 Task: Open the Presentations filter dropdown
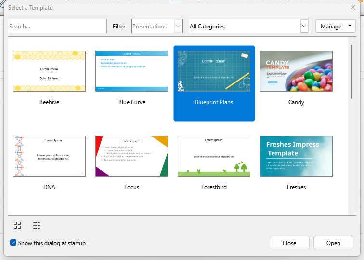157,26
